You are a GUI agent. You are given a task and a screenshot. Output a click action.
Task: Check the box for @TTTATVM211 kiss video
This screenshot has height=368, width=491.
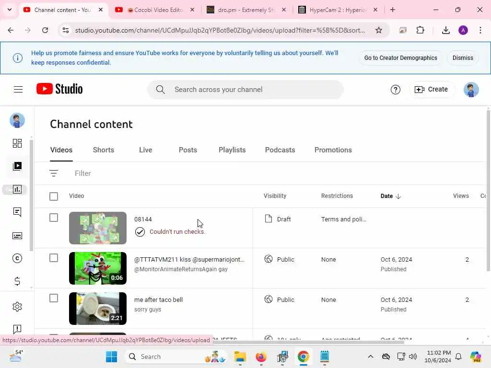(x=54, y=258)
